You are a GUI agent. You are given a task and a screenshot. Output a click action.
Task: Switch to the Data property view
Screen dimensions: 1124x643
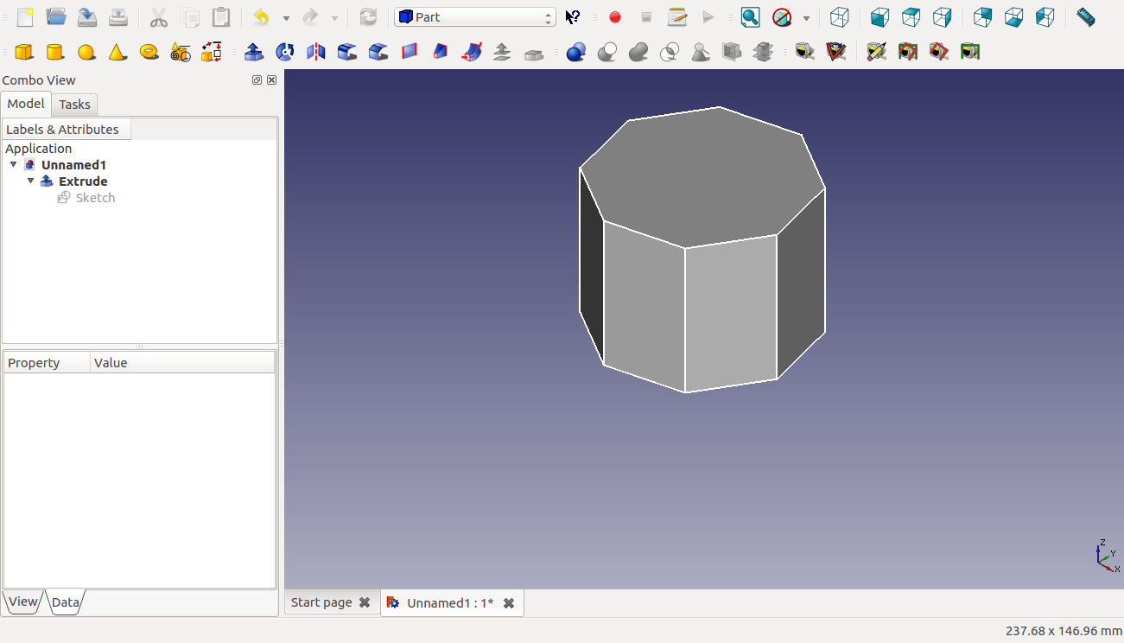(66, 602)
